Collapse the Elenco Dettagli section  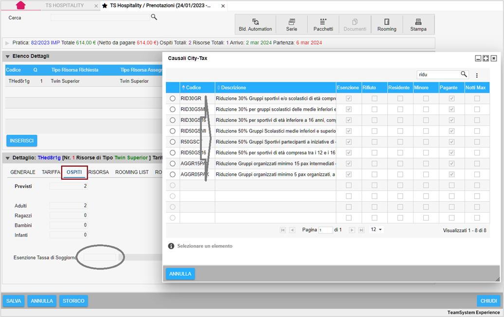point(7,56)
